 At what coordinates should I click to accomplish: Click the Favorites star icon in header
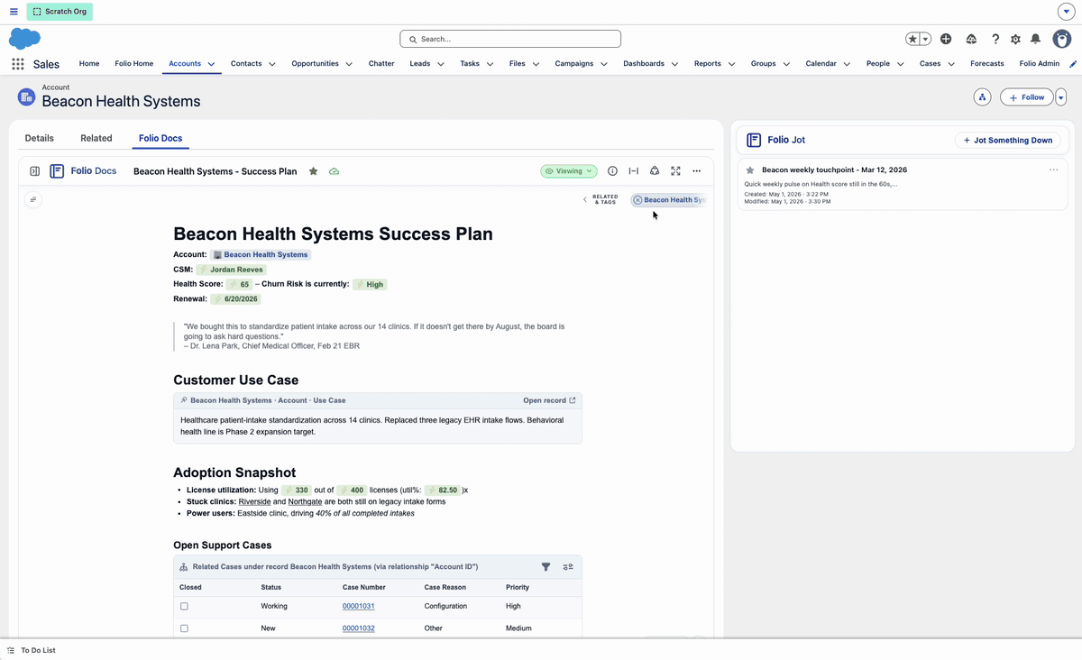point(913,39)
